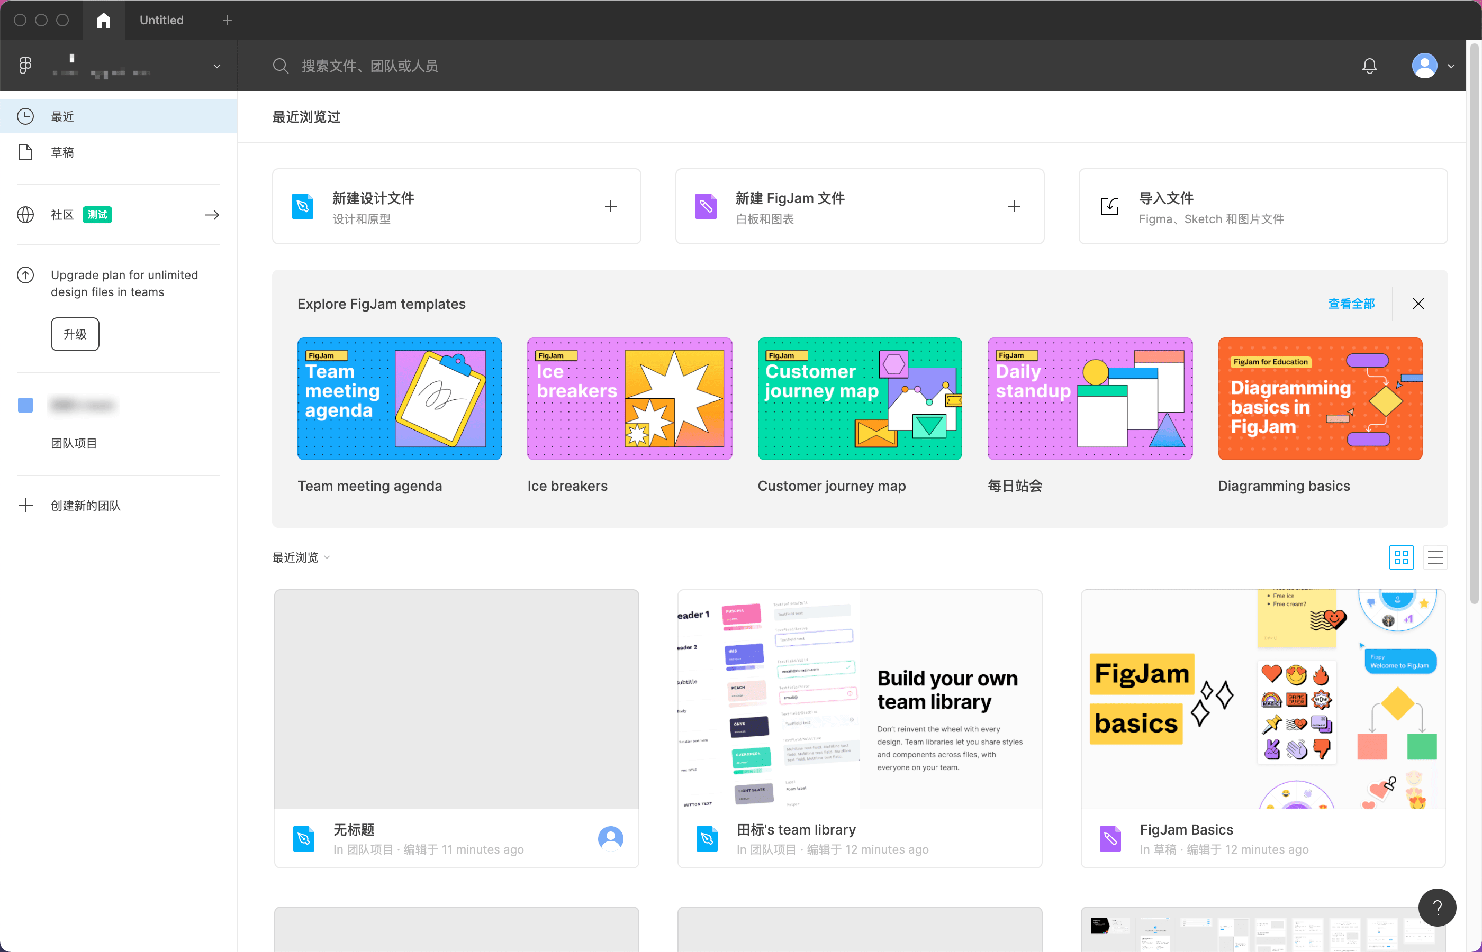
Task: Click the upgrade arrow icon in the sidebar
Action: coord(25,275)
